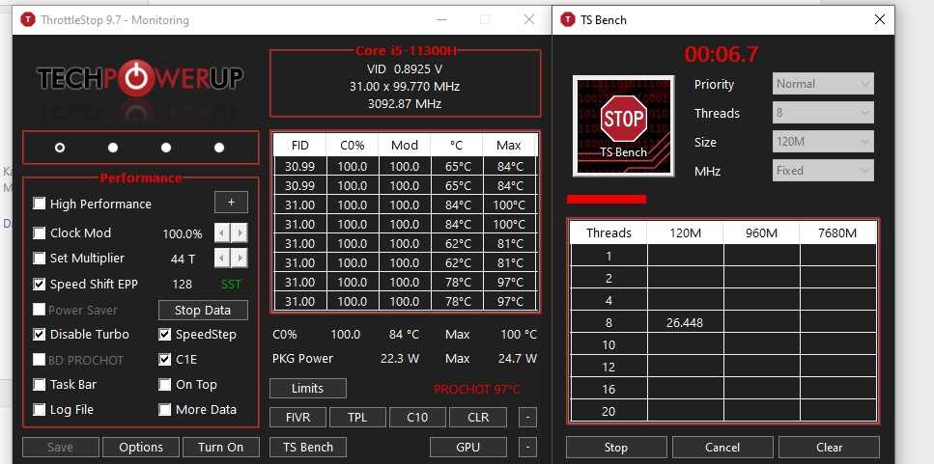The image size is (934, 464).
Task: Open the Options dialog
Action: [x=141, y=447]
